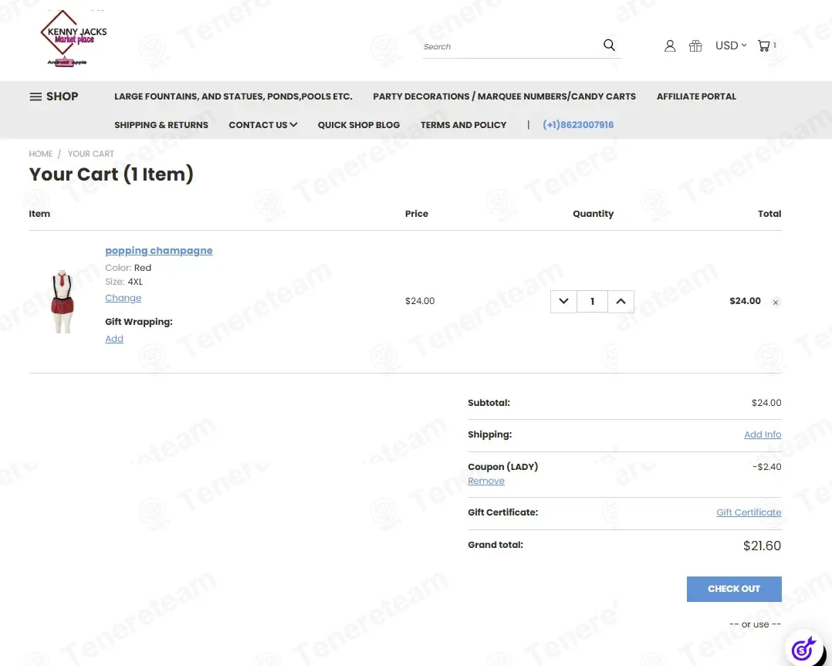Viewport: 832px width, 666px height.
Task: Expand the Contact Us dropdown menu
Action: (x=262, y=125)
